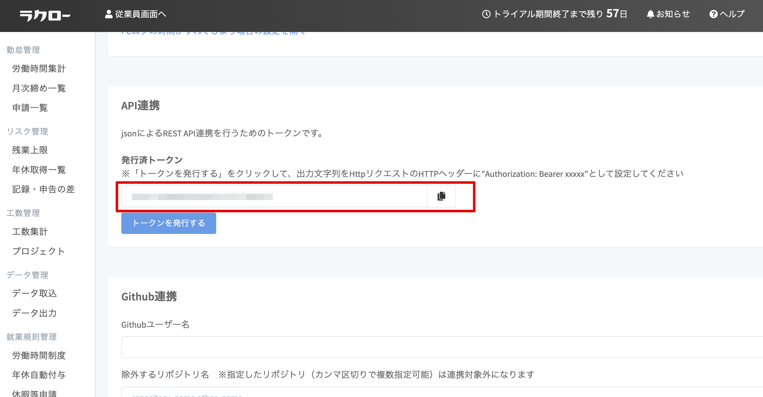Click the copy token clipboard icon
The width and height of the screenshot is (763, 397).
[x=441, y=196]
